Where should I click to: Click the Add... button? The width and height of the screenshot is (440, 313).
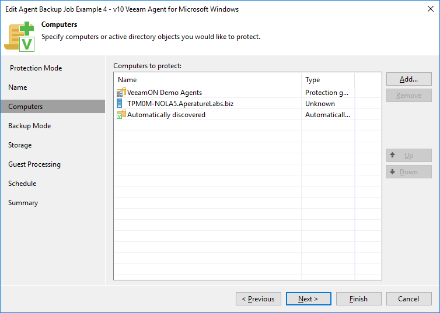409,79
